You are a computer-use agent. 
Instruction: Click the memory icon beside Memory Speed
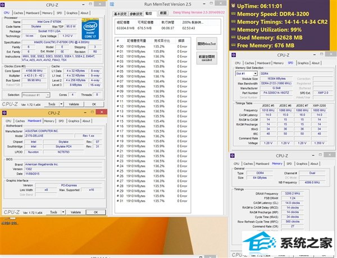click(x=233, y=13)
